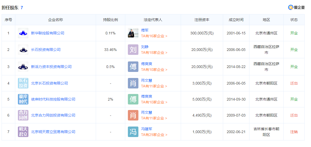
Task: Click the 担任股东 section title
Action: click(10, 8)
